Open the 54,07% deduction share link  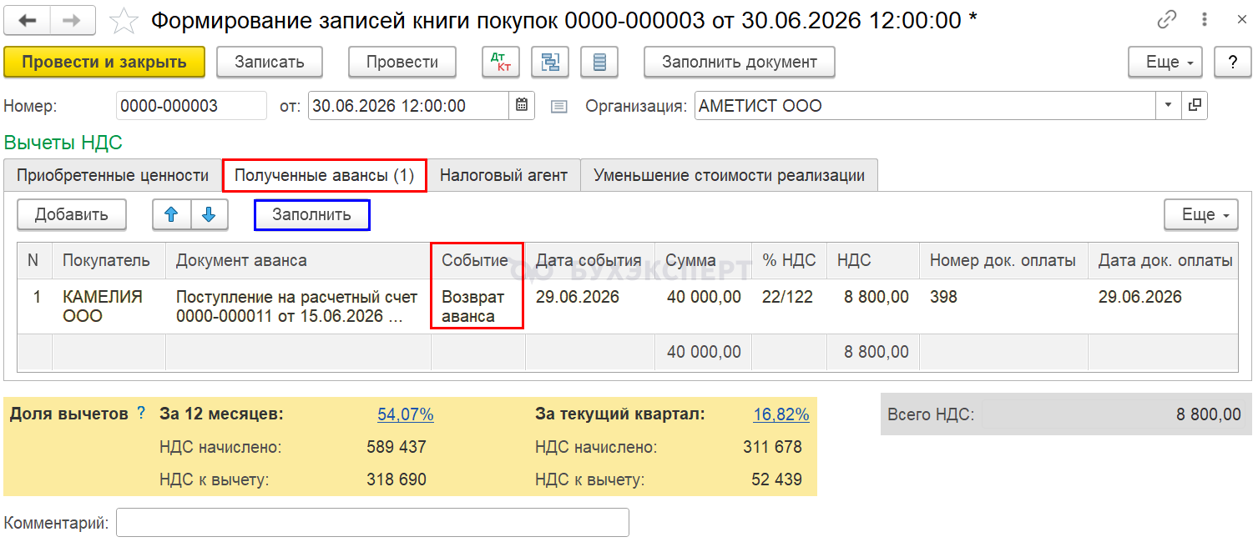tap(406, 414)
